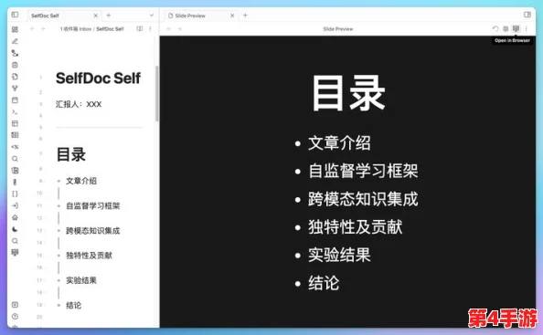Open more options in Slide Preview pane
This screenshot has width=543, height=335.
pos(526,28)
